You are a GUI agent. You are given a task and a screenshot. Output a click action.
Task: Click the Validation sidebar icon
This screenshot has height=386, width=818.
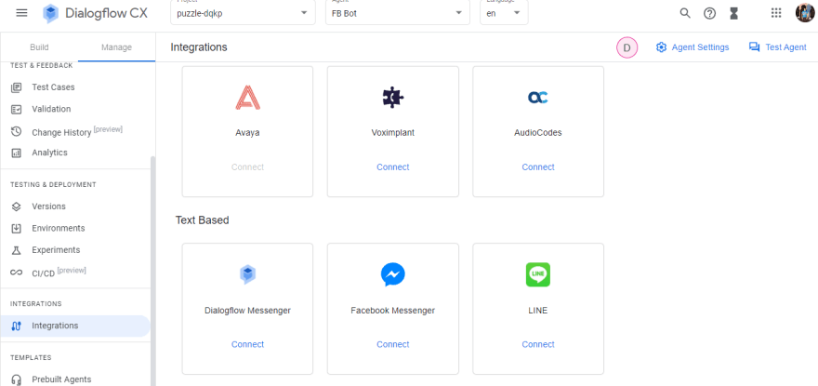coord(16,109)
